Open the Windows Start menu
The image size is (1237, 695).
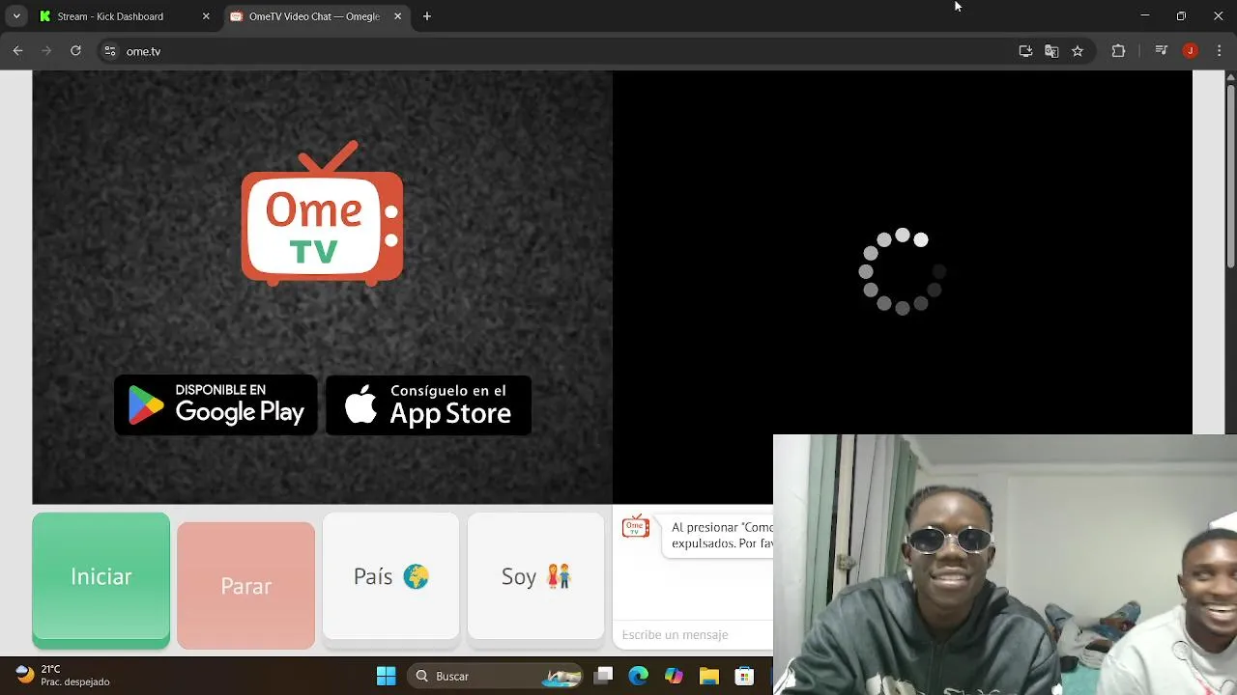(386, 676)
